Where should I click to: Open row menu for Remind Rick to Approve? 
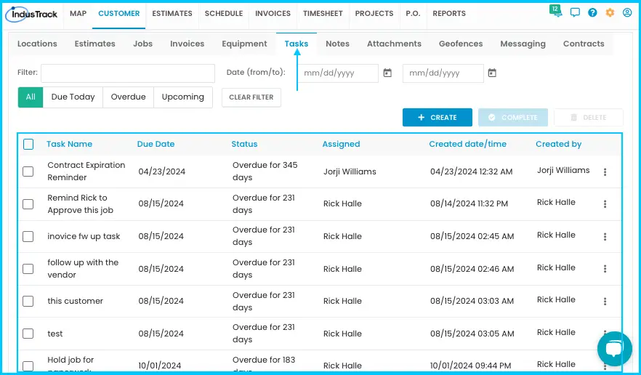tap(605, 203)
